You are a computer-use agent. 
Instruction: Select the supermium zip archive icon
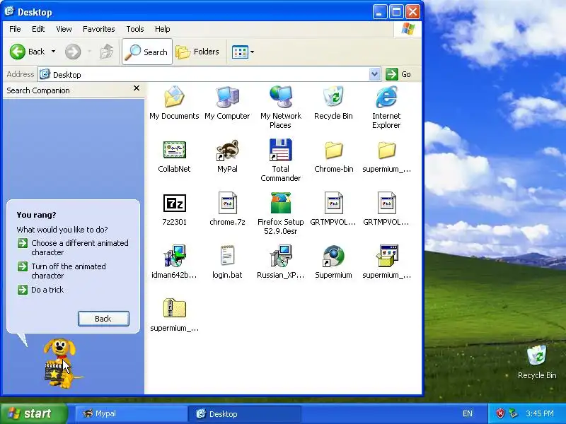pos(174,308)
